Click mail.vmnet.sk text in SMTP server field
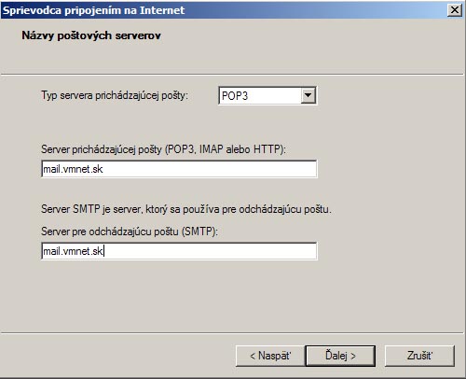The height and width of the screenshot is (379, 466). coord(73,251)
